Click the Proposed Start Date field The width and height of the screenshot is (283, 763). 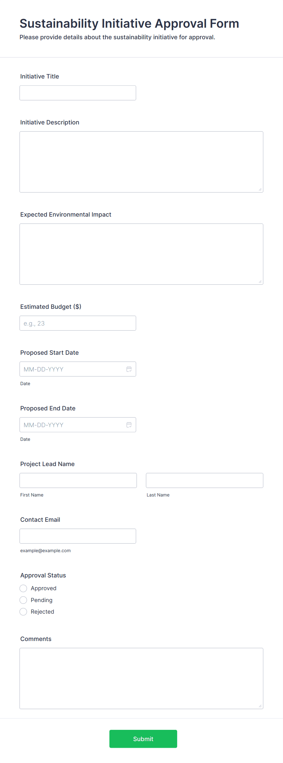pyautogui.click(x=78, y=369)
